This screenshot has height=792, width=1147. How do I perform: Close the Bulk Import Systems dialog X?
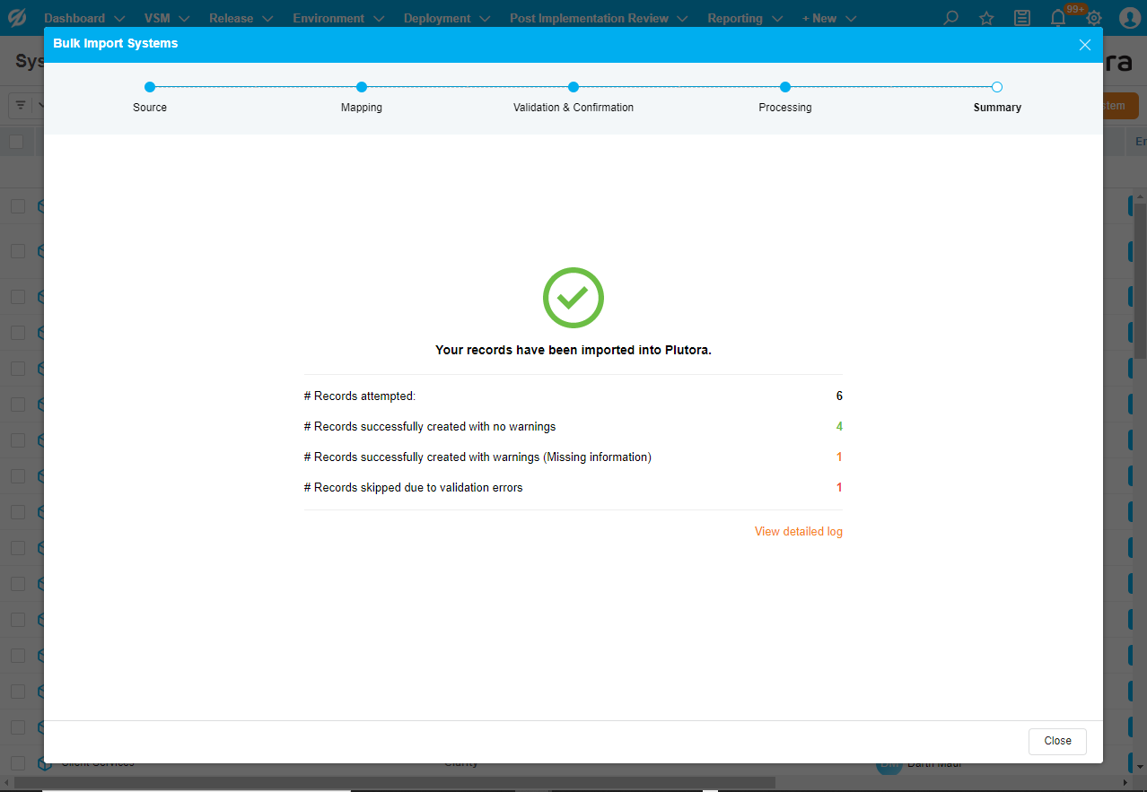[1084, 45]
